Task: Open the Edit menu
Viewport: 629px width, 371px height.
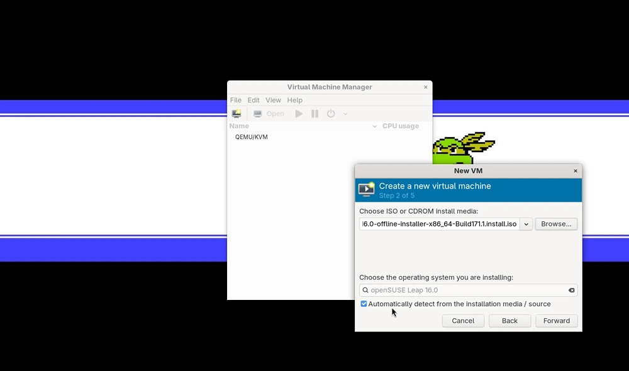Action: click(x=253, y=100)
